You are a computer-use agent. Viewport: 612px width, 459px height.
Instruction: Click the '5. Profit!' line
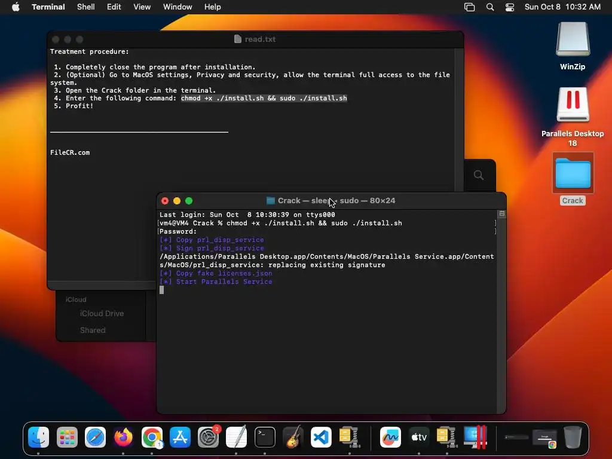tap(74, 106)
